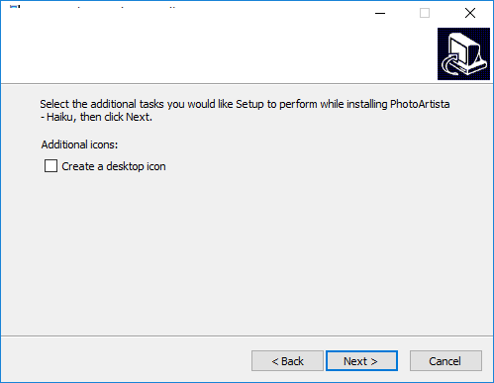The height and width of the screenshot is (383, 494).
Task: Go to the next step with Next >
Action: coord(361,361)
